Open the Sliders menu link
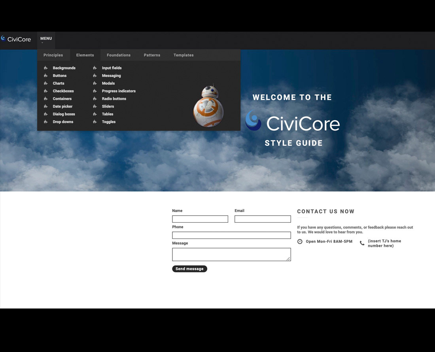The width and height of the screenshot is (435, 352). (108, 106)
